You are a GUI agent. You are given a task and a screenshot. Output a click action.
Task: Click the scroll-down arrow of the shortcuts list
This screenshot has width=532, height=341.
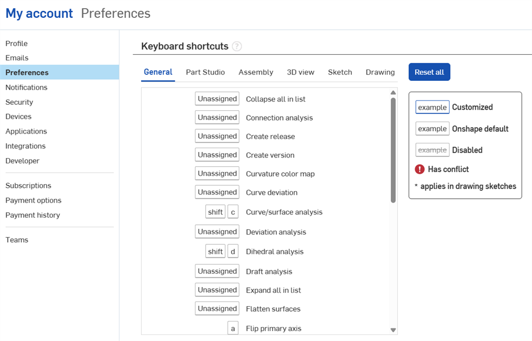(x=392, y=329)
